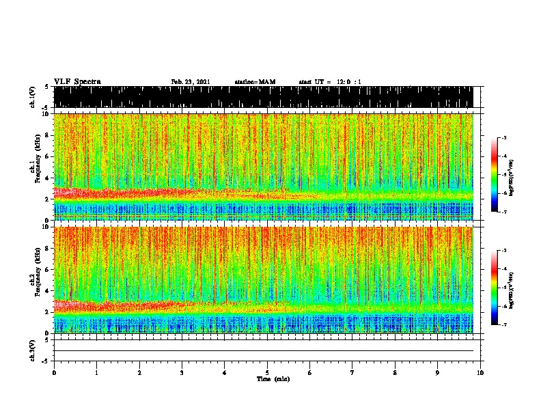This screenshot has width=541, height=418.
Task: Click the "start UT = 12:0 :1" header text
Action: [x=330, y=82]
